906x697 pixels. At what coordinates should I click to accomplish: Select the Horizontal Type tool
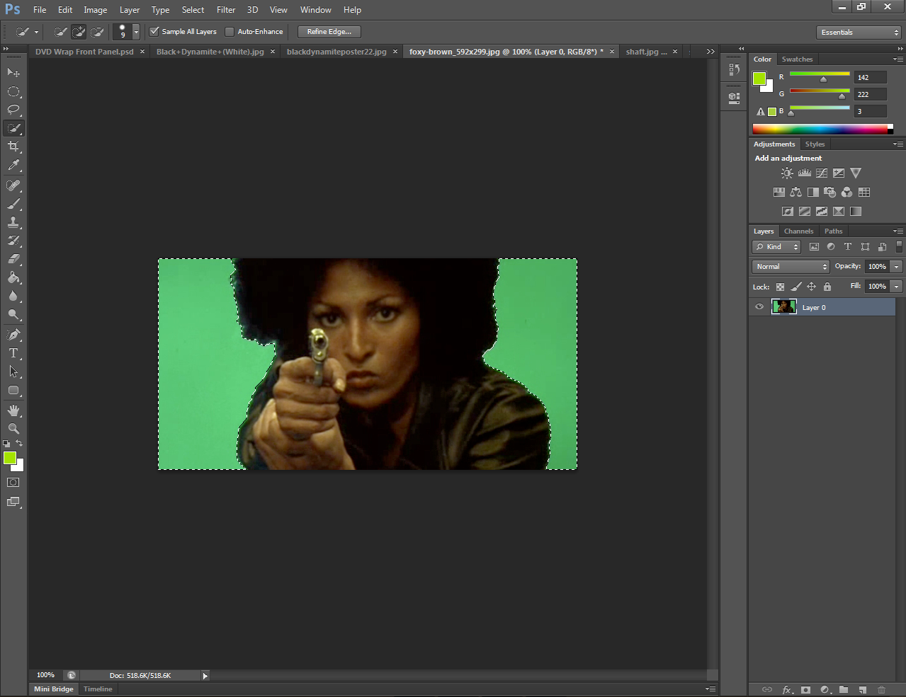pyautogui.click(x=13, y=352)
